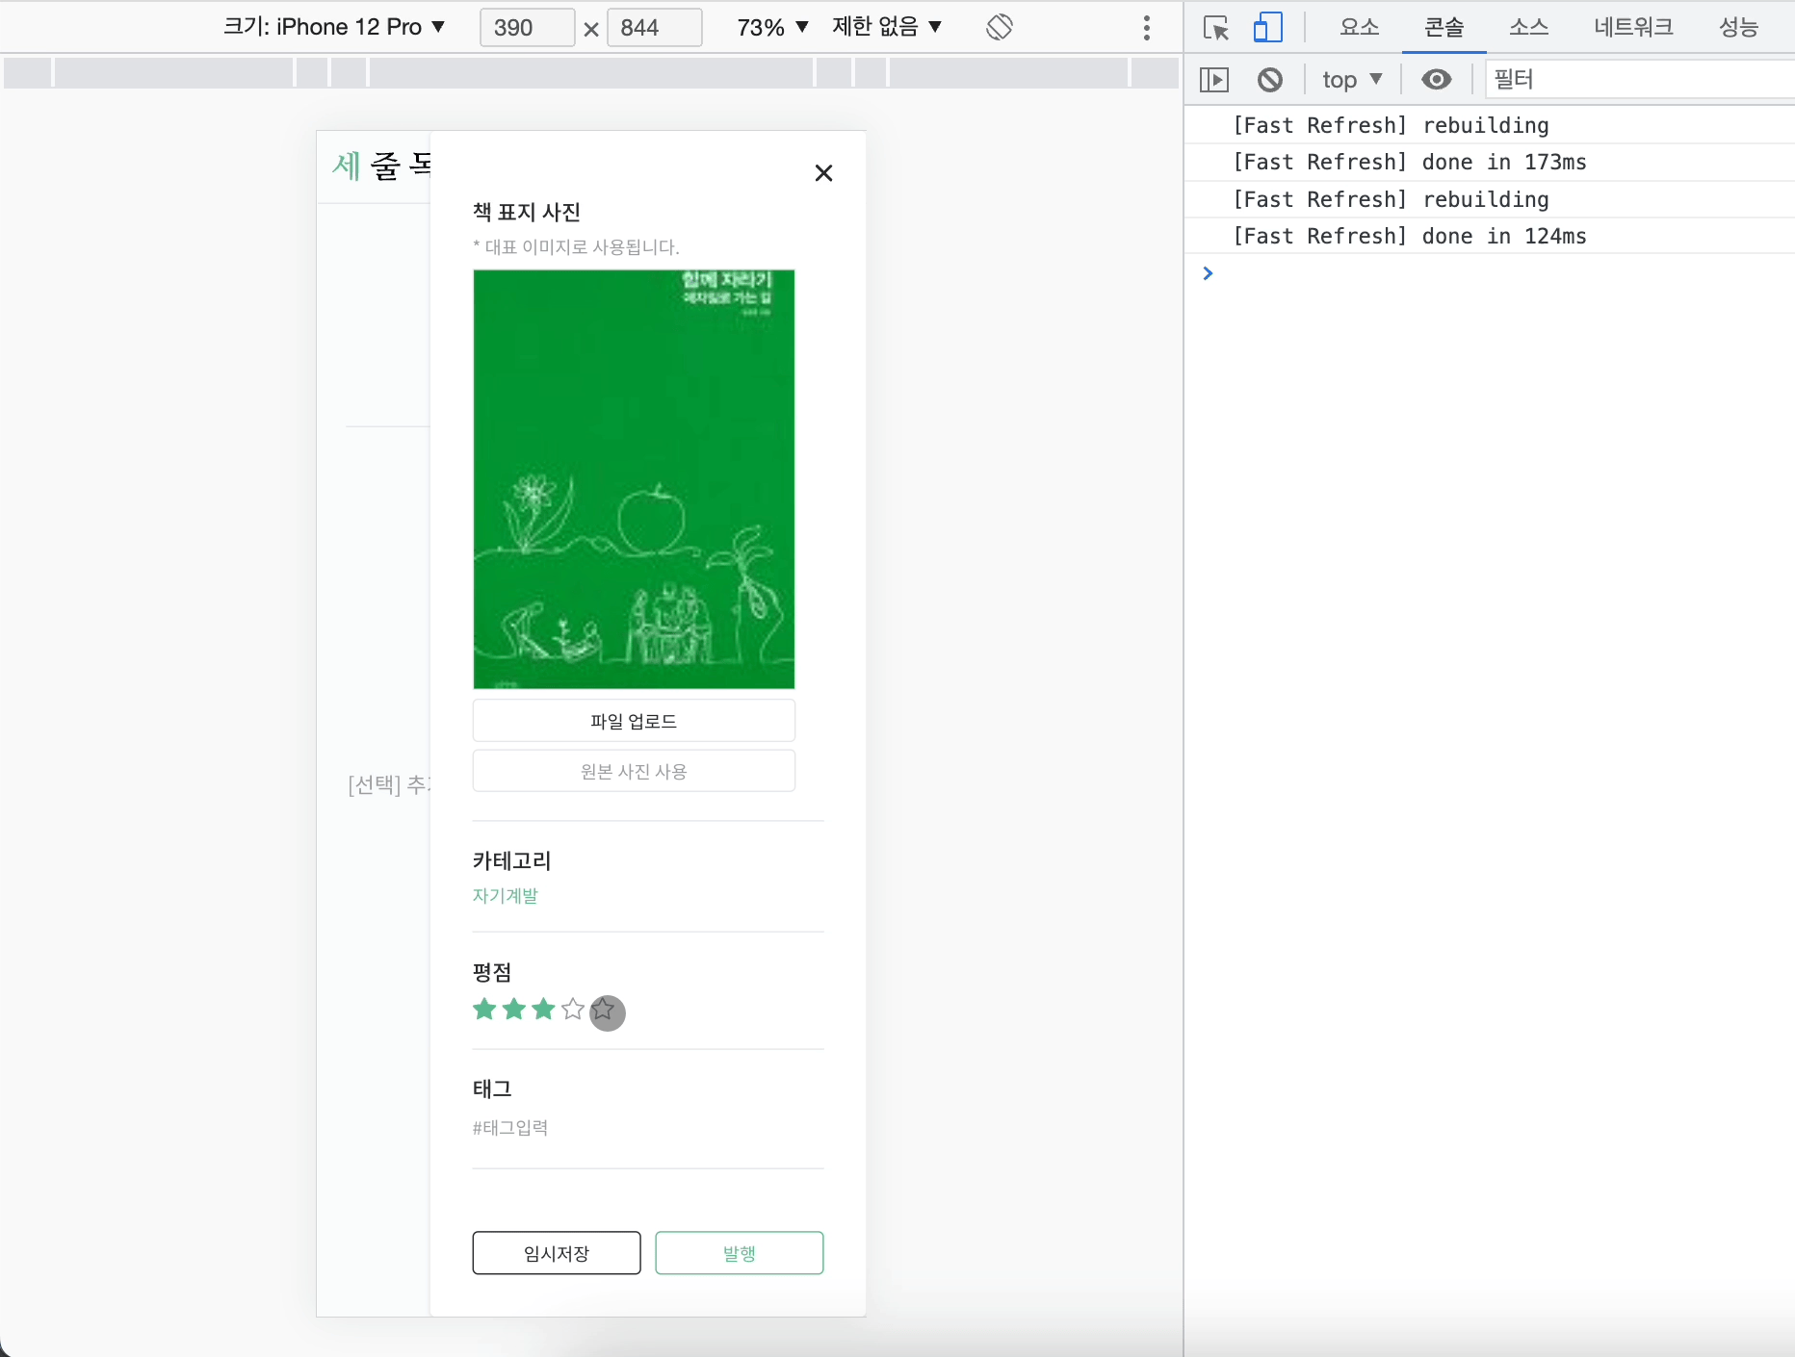This screenshot has height=1357, width=1795.
Task: Close the book modal with X
Action: 823,173
